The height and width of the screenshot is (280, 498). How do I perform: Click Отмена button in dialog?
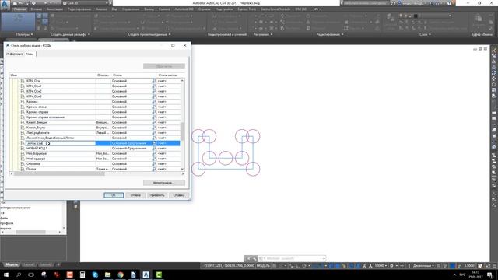(135, 195)
